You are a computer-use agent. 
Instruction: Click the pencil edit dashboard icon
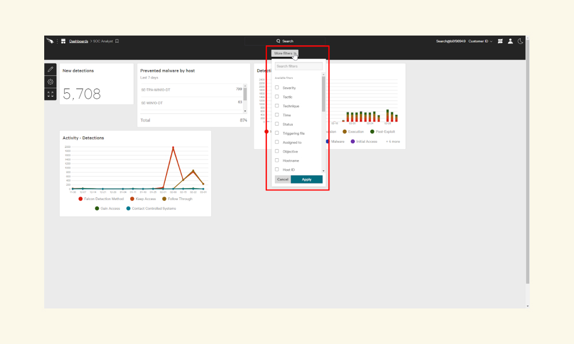pos(51,69)
